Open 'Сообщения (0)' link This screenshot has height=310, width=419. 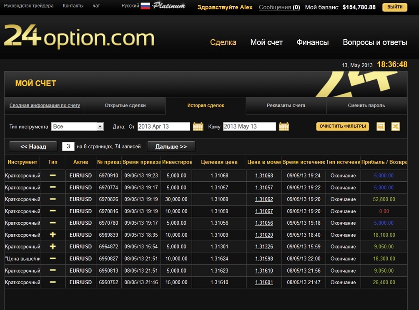coord(279,7)
